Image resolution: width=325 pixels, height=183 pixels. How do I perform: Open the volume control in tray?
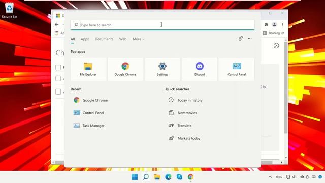294,177
